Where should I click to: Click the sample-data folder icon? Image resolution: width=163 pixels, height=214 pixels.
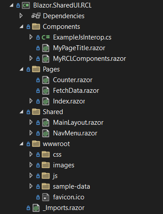tap(45, 186)
